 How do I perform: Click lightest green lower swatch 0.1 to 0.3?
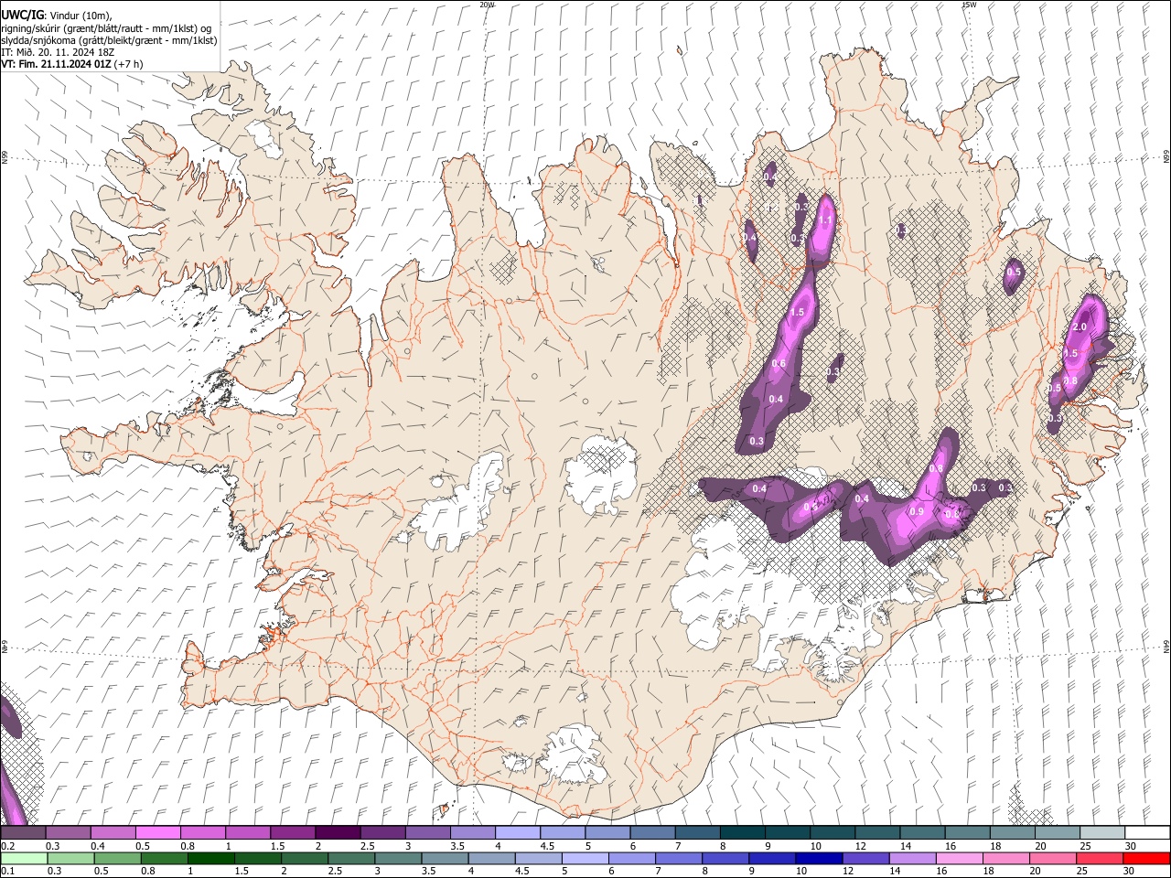coord(24,859)
